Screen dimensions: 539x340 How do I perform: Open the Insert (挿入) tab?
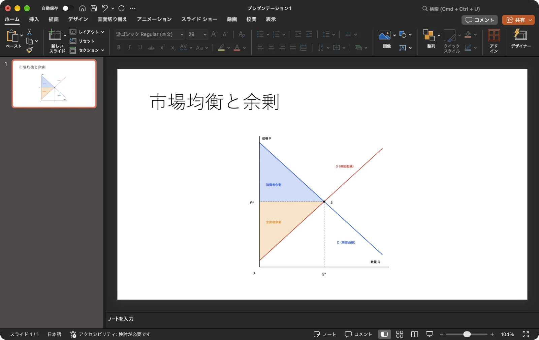(x=34, y=19)
